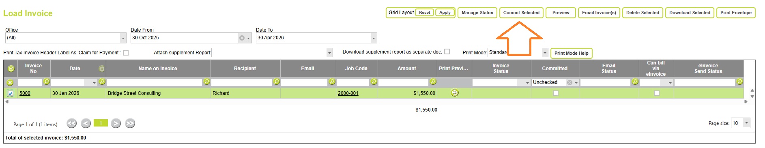Viewport: 765px width, 148px height.
Task: Go to first page of results
Action: tap(72, 123)
